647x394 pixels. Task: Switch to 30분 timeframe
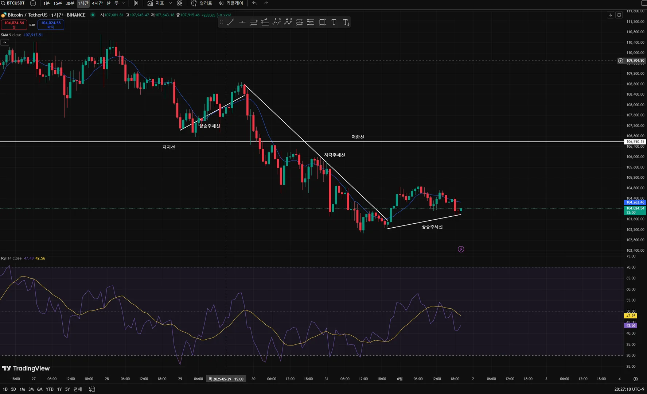[x=70, y=3]
